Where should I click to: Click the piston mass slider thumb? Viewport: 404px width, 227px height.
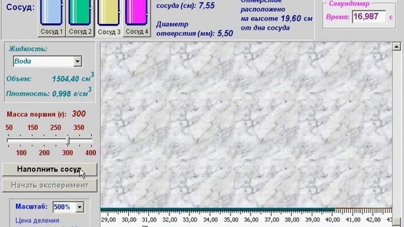point(68,140)
